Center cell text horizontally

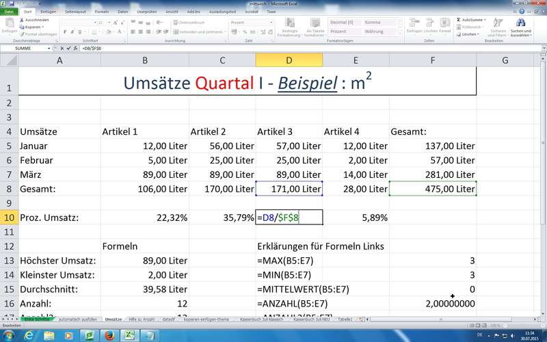pyautogui.click(x=141, y=31)
